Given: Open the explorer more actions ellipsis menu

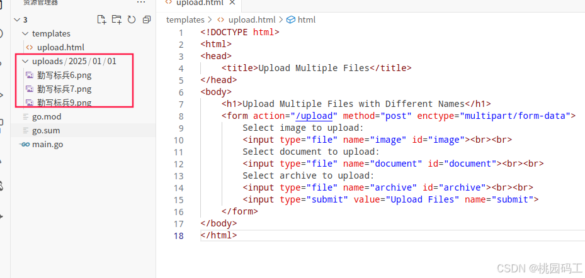Looking at the screenshot, I should click(141, 3).
